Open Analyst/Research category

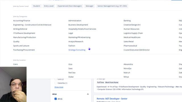pos(76,42)
